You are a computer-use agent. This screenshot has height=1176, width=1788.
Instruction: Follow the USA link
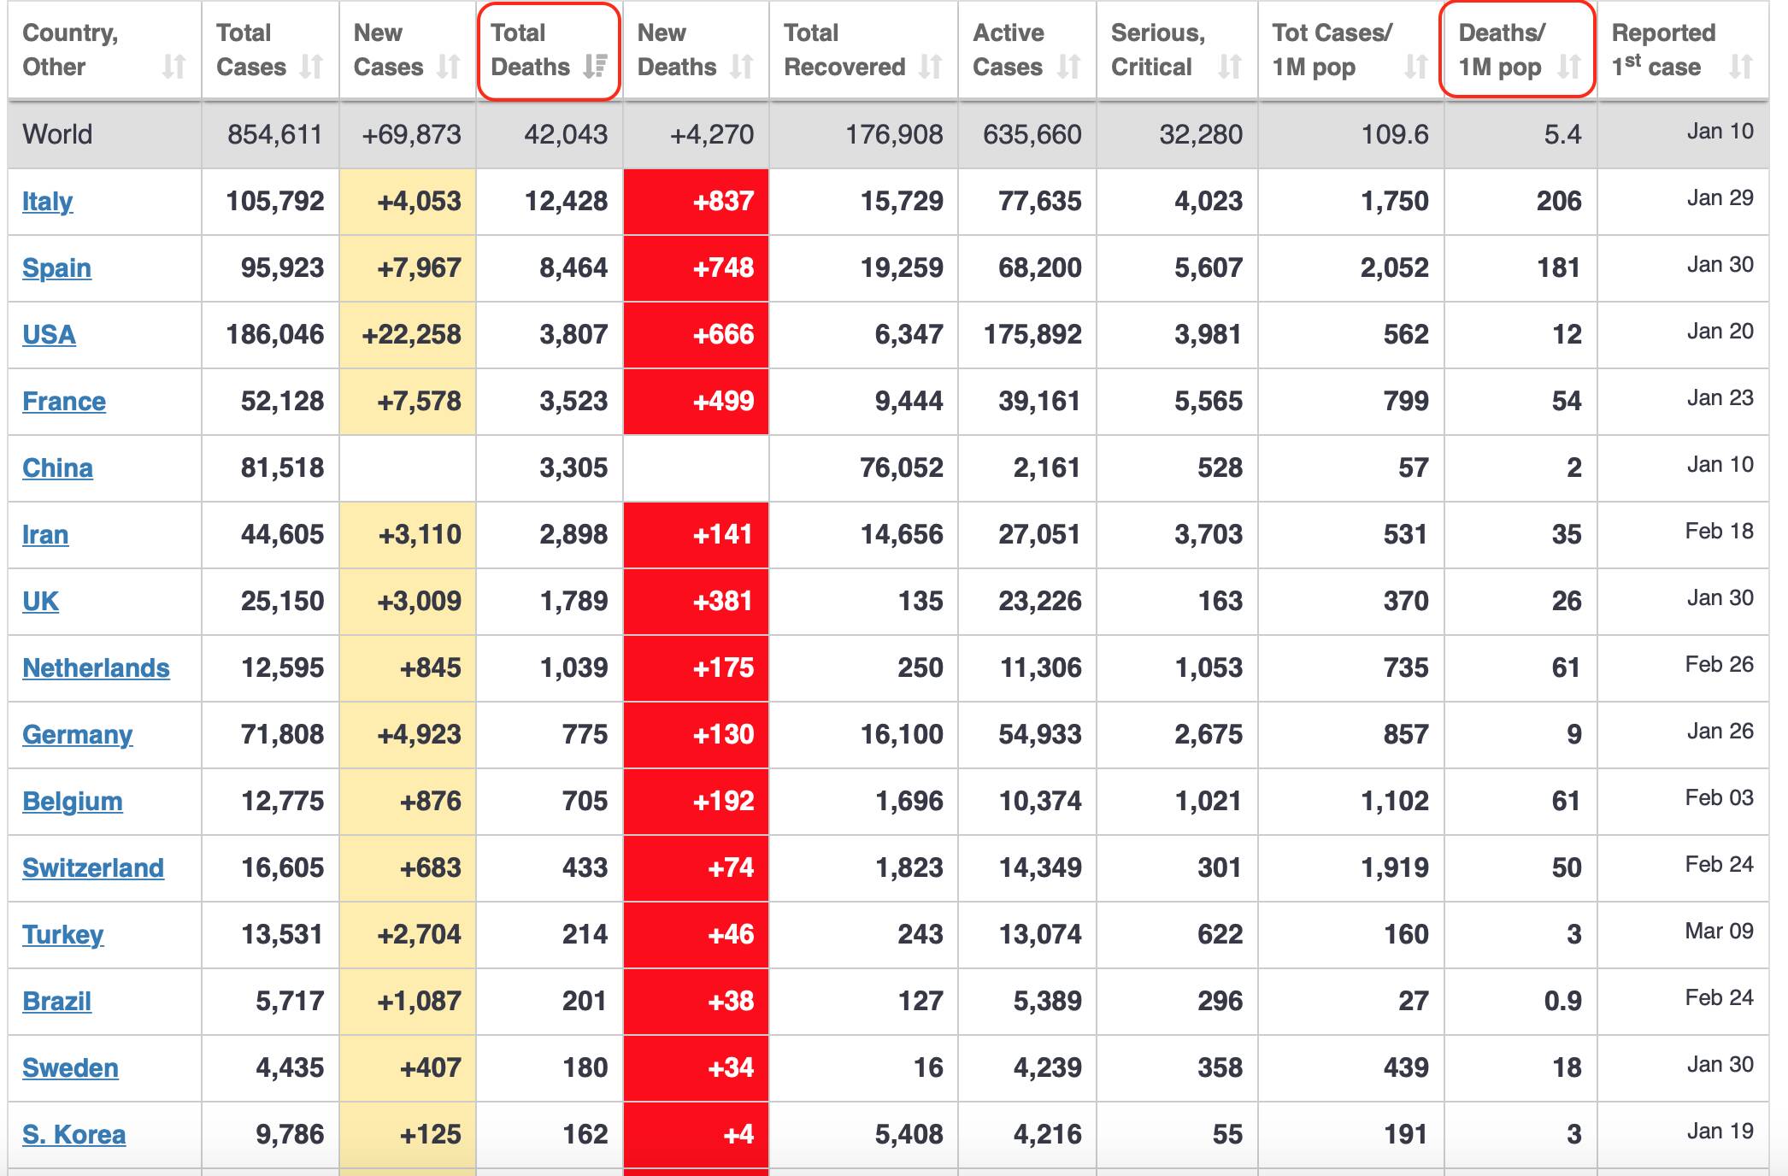pyautogui.click(x=49, y=335)
